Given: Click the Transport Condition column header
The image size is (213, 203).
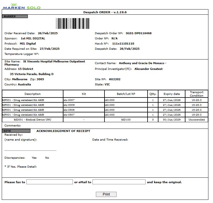Looking at the screenshot, I should click(x=197, y=94).
